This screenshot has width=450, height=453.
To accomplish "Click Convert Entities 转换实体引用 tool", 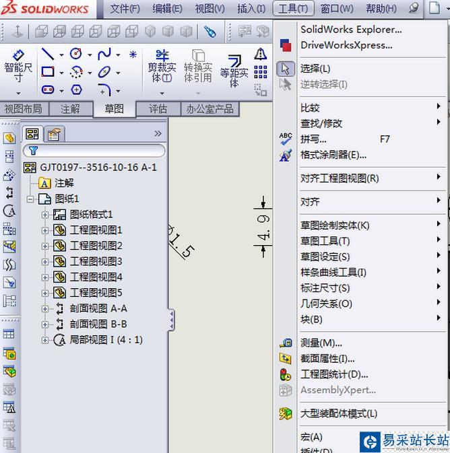I will coord(198,66).
